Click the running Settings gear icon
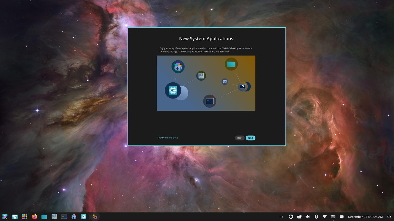This screenshot has height=221, width=394. pos(95,217)
